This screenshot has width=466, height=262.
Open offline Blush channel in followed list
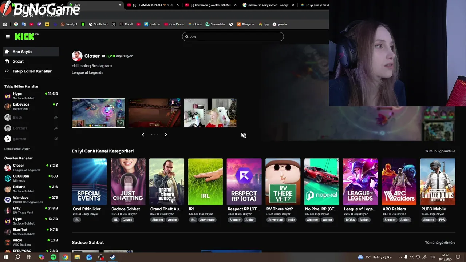tap(31, 118)
